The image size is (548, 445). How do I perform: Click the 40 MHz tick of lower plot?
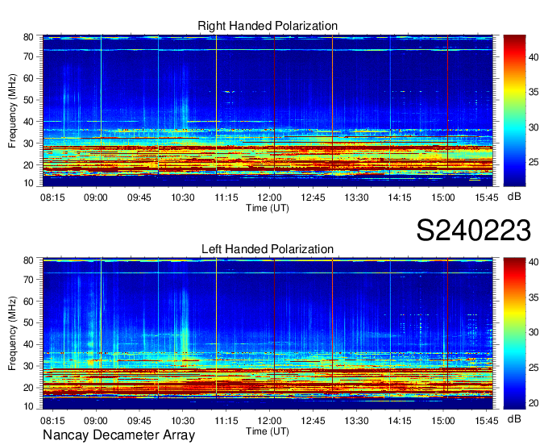(x=28, y=345)
